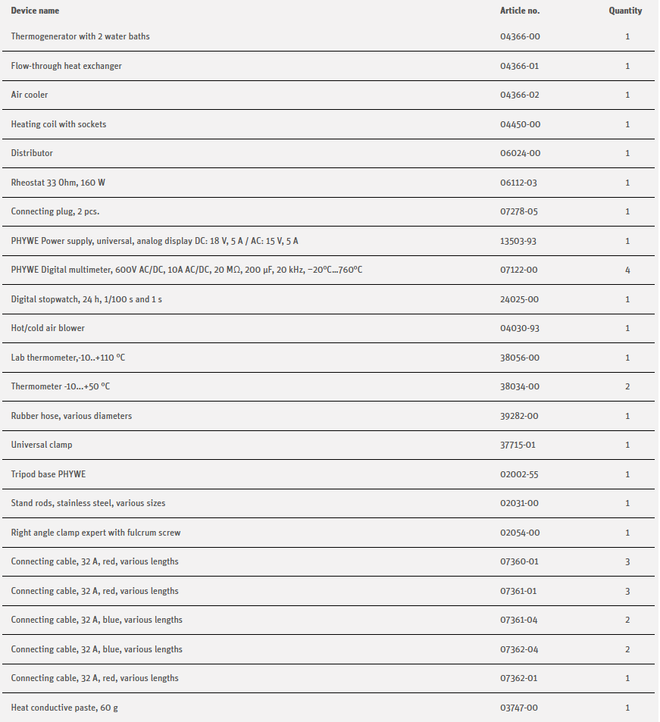This screenshot has width=660, height=722.
Task: Click the Article no. column header
Action: tap(520, 11)
